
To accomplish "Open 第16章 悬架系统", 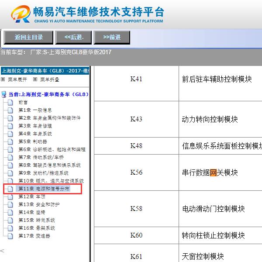I will (x=37, y=228).
